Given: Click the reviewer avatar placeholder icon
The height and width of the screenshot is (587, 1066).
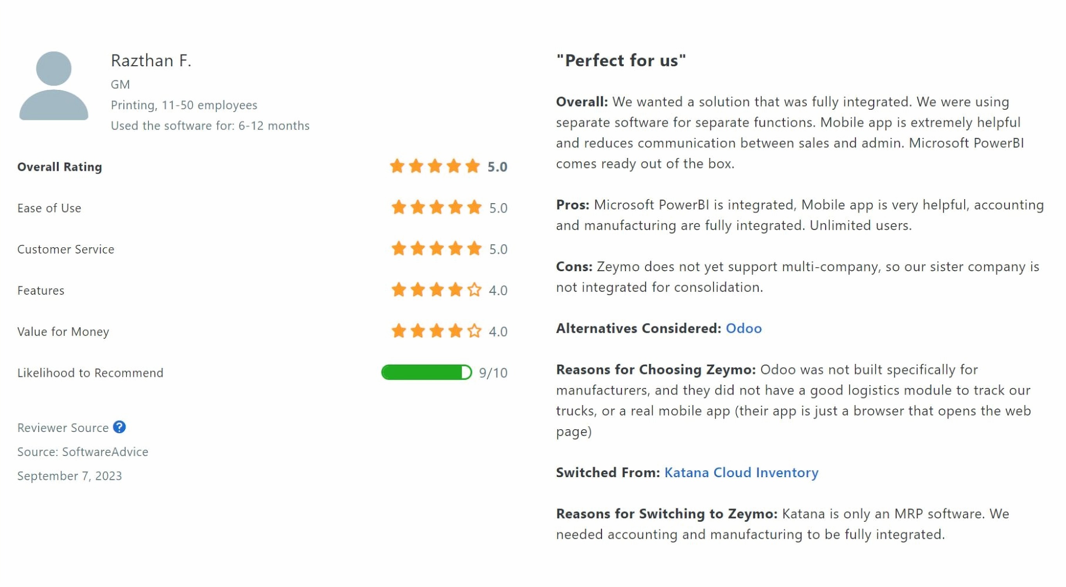Looking at the screenshot, I should point(54,86).
